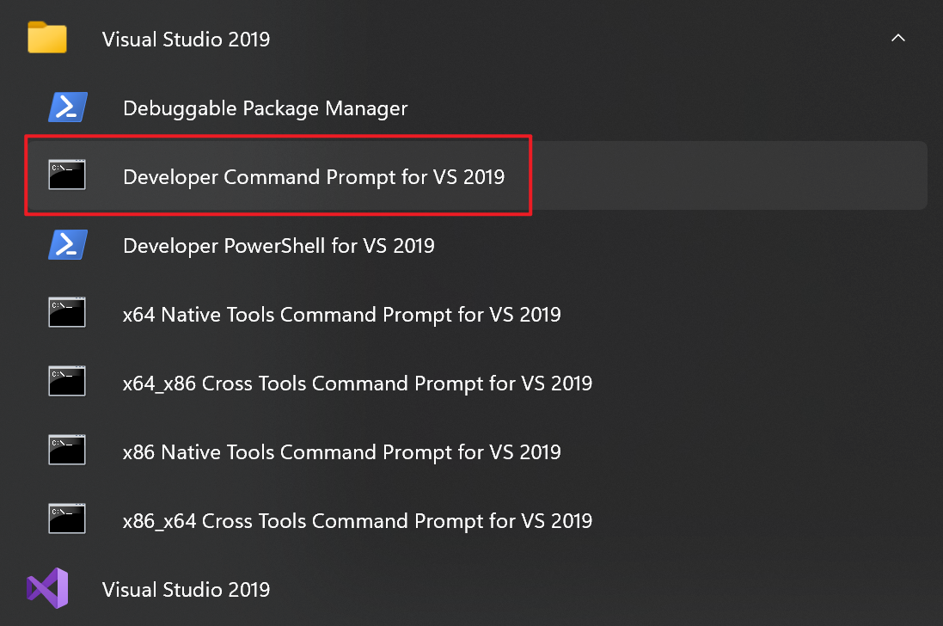Open x64_x86 Cross Tools Command Prompt
943x626 pixels.
click(357, 384)
